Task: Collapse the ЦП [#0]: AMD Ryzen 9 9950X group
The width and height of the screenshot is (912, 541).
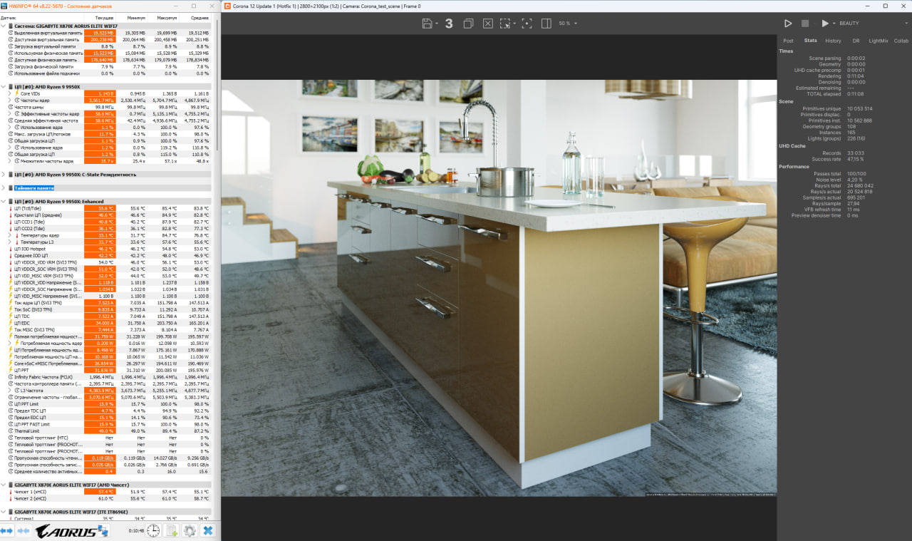Action: point(4,86)
